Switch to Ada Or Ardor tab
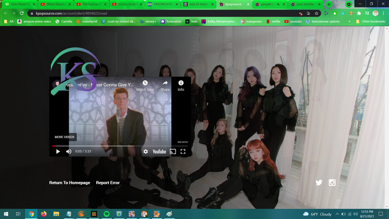This screenshot has height=219, width=389. 199,4
